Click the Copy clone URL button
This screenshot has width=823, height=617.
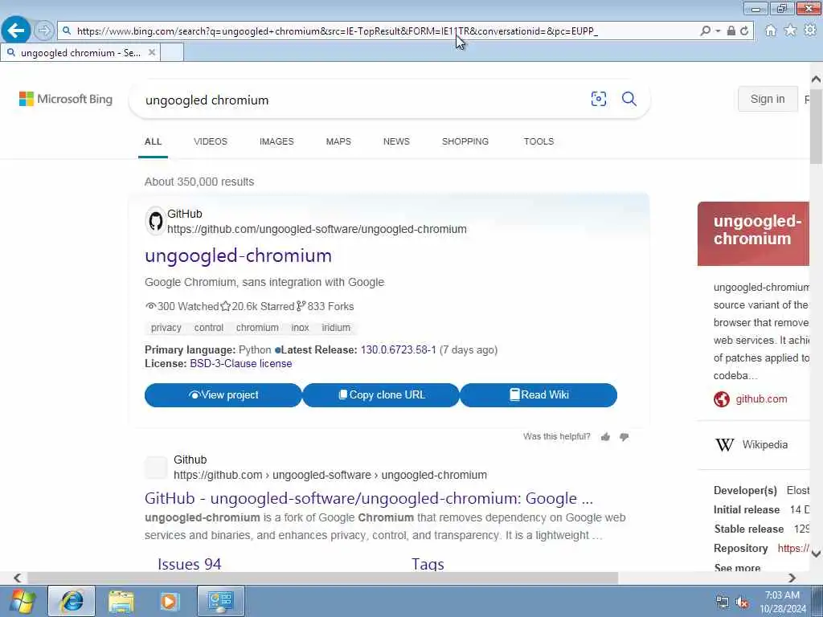[380, 395]
